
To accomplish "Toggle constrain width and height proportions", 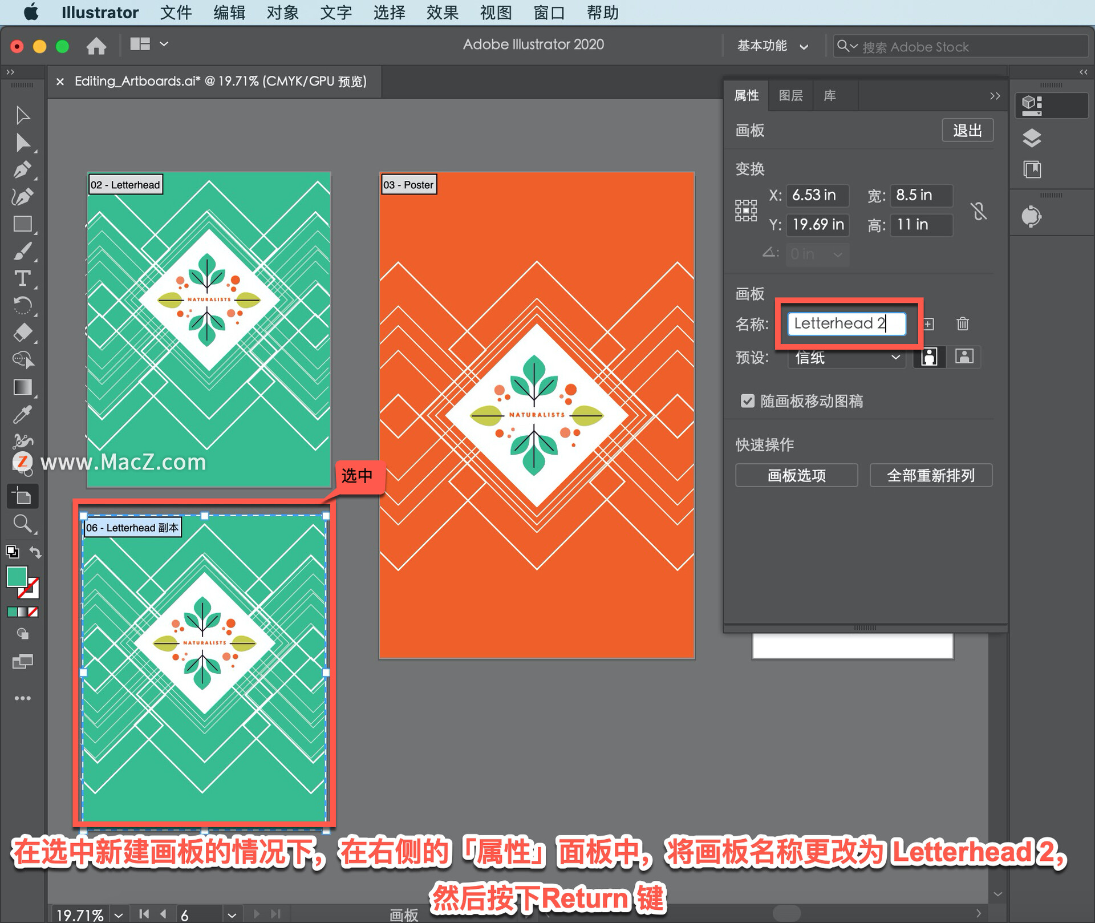I will (x=979, y=210).
